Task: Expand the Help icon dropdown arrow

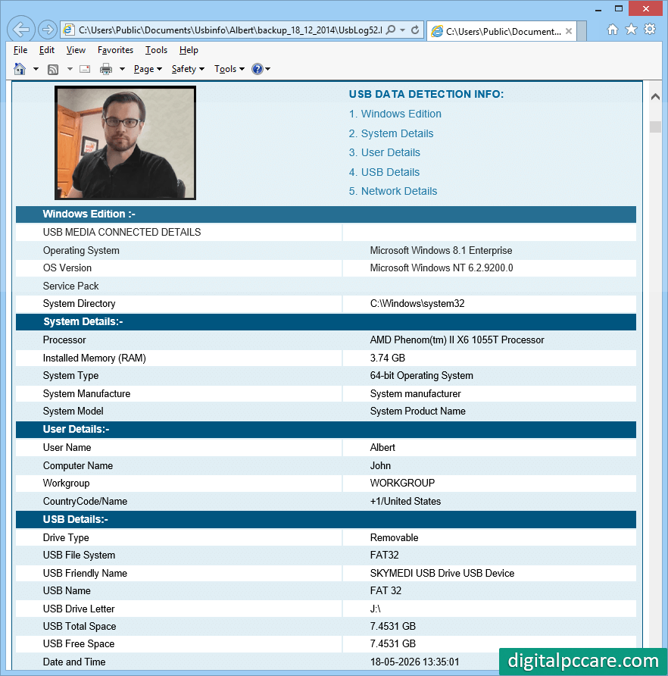Action: [267, 69]
